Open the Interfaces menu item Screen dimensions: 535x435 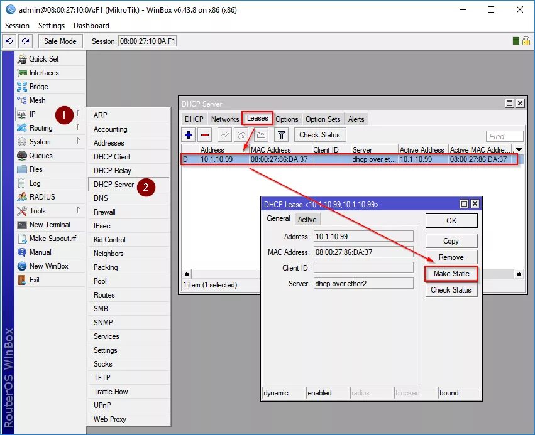pyautogui.click(x=50, y=73)
